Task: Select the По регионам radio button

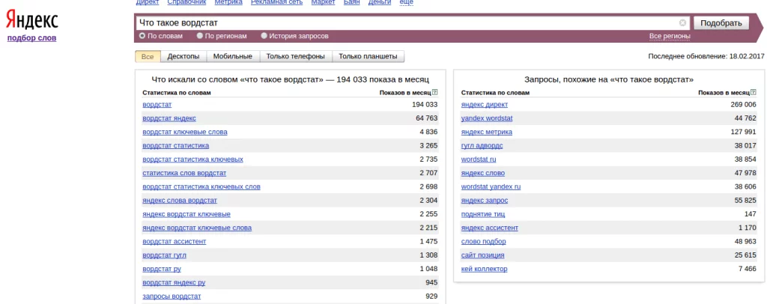Action: click(199, 36)
